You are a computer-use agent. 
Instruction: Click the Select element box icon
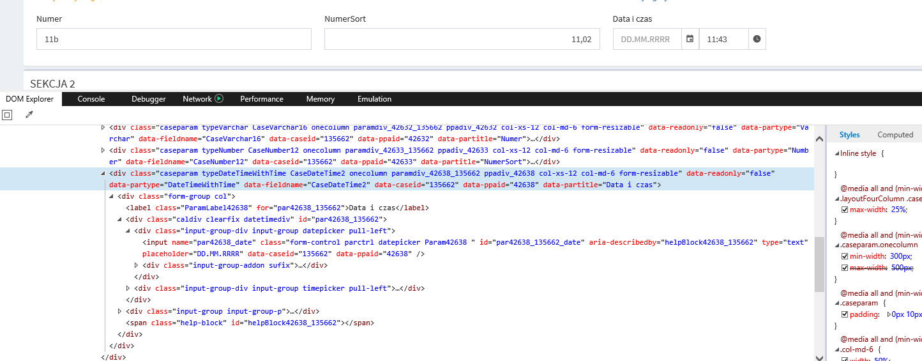click(7, 115)
